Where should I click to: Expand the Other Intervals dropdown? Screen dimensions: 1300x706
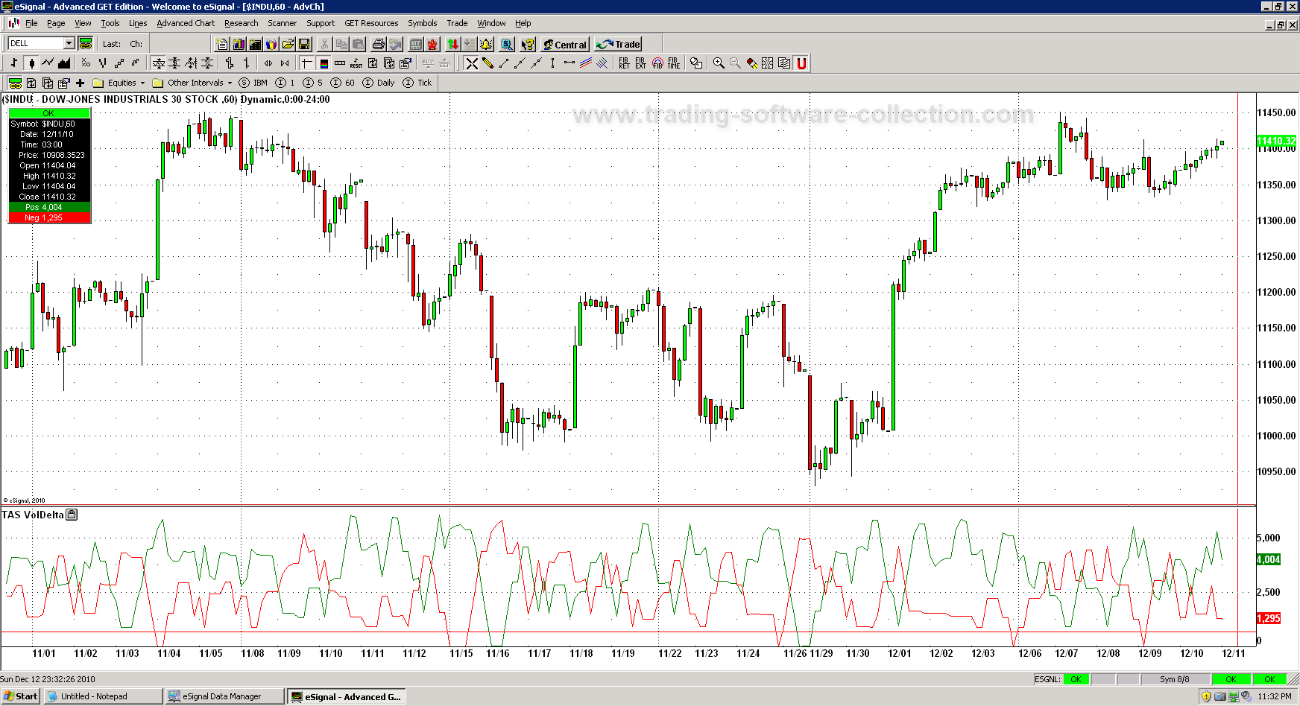(230, 83)
